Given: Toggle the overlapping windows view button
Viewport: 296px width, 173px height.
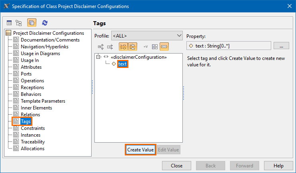Looking at the screenshot, I should 32,23.
